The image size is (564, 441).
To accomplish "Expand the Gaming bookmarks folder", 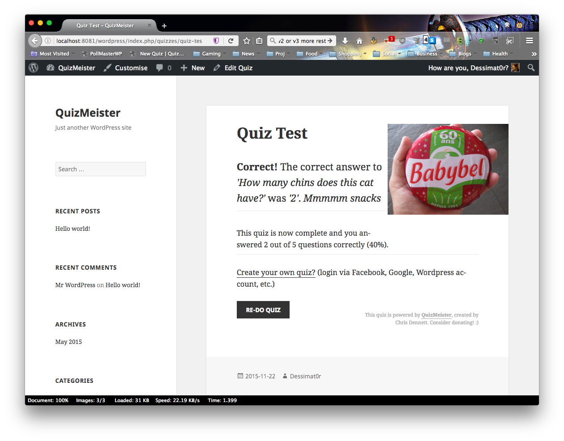I will [x=209, y=54].
